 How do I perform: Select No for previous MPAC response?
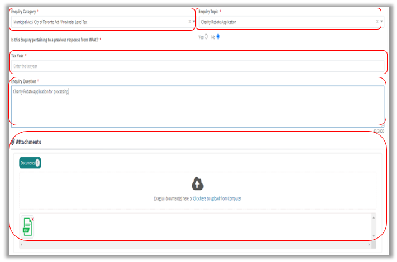click(x=218, y=37)
